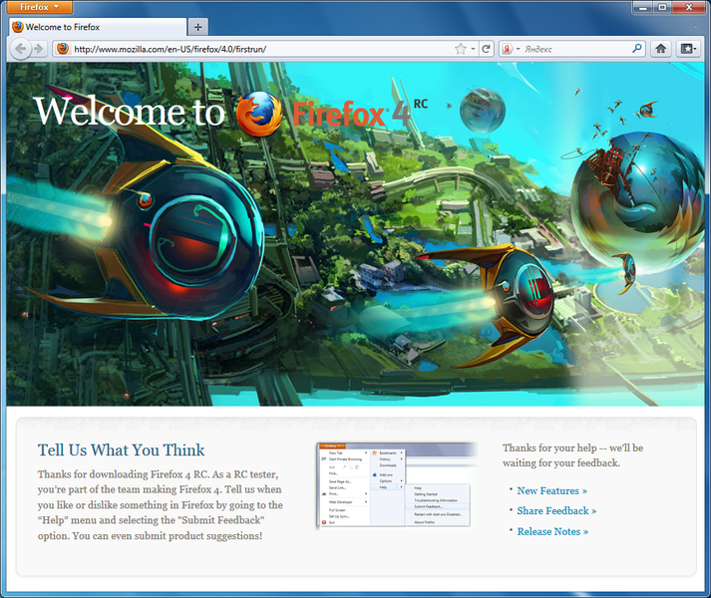This screenshot has width=711, height=598.
Task: Maximize the Firefox window
Action: [663, 7]
